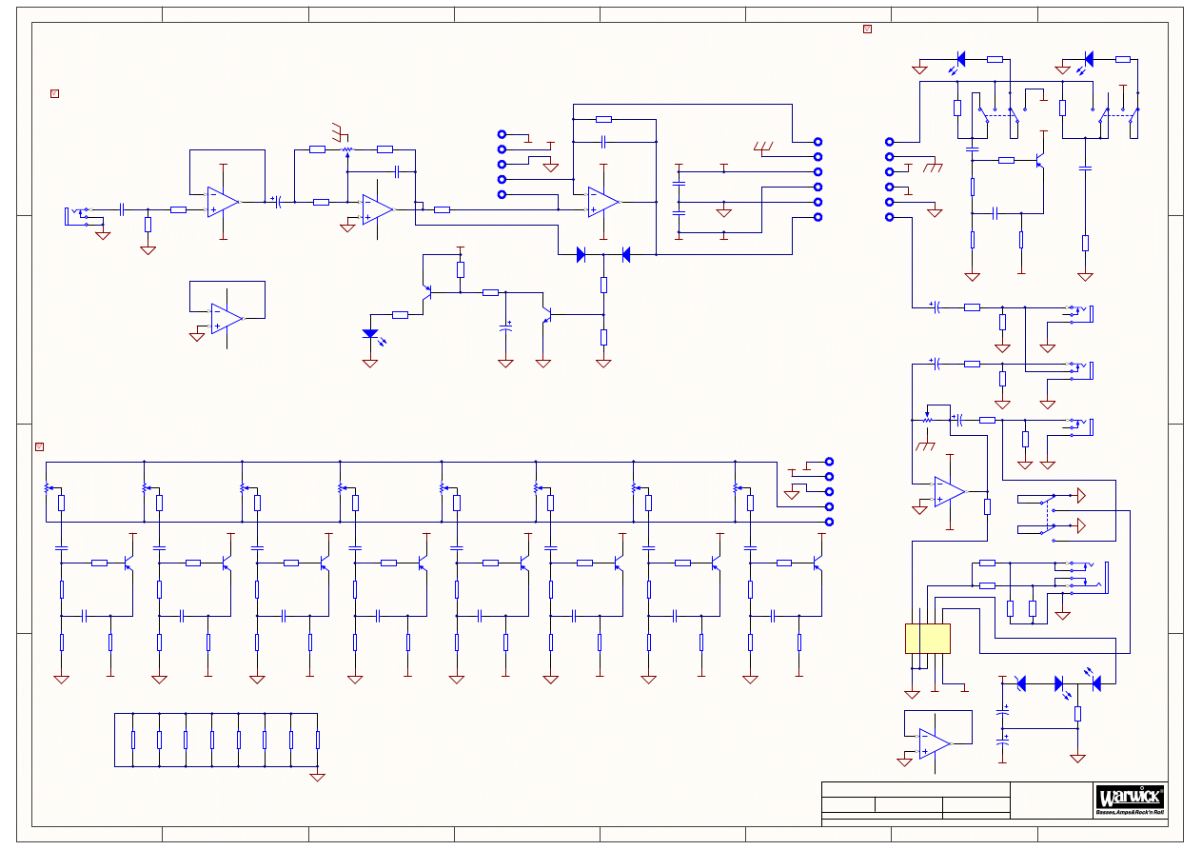Screen dimensions: 1202x850
Task: Click the top empty row of the title block
Action: (x=915, y=790)
